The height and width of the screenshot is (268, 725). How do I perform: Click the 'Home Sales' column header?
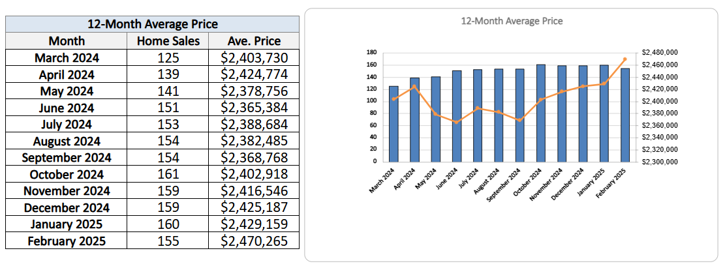pos(168,40)
